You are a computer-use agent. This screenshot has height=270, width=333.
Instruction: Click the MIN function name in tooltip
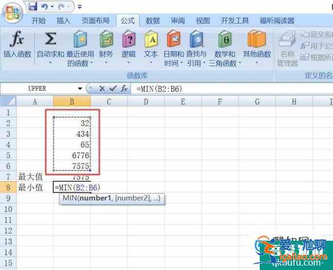click(70, 198)
